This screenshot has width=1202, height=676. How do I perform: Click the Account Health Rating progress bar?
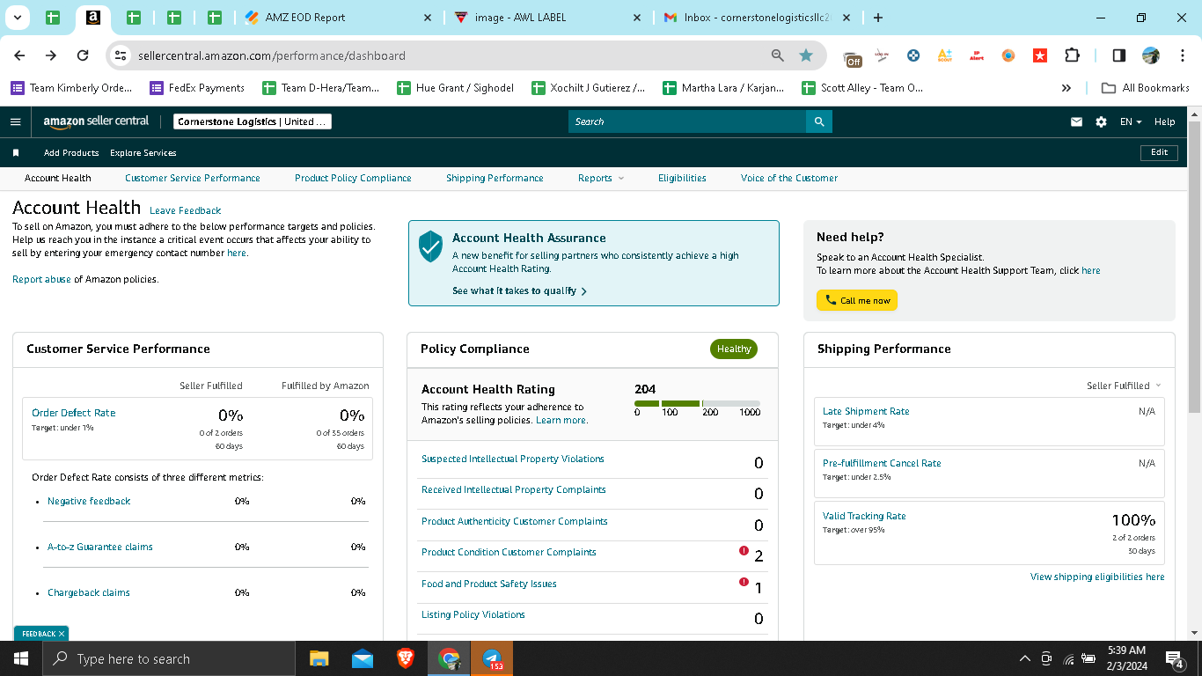[x=697, y=404]
